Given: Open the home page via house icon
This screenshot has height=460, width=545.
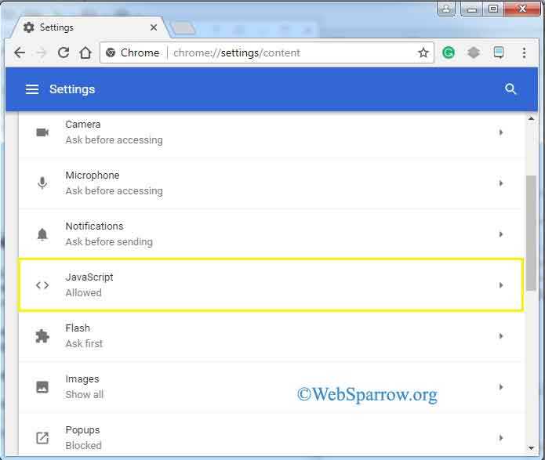Looking at the screenshot, I should [85, 53].
